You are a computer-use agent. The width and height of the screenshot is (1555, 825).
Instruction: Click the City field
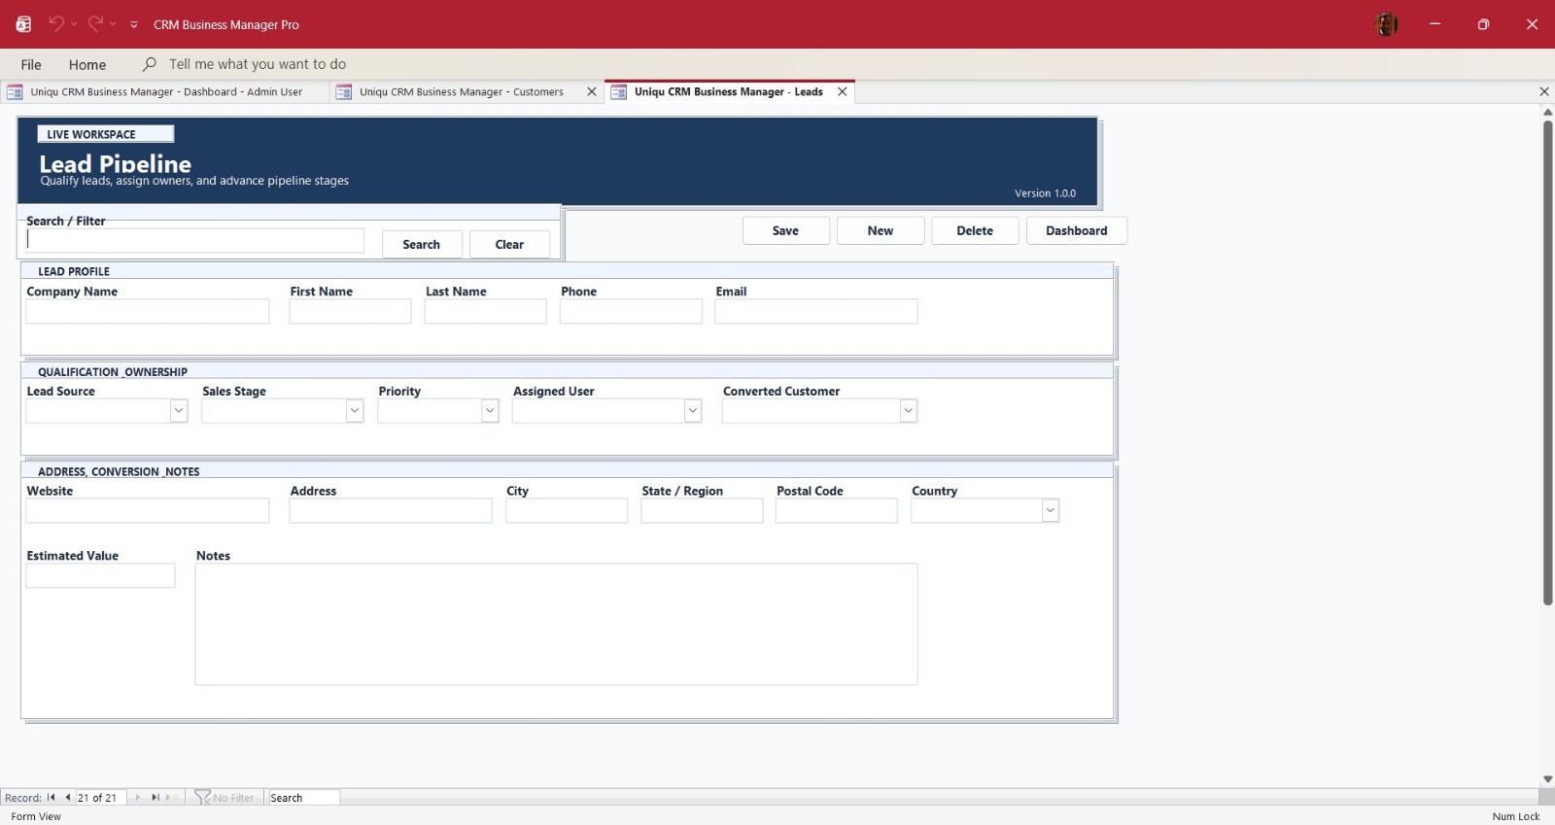pos(567,510)
